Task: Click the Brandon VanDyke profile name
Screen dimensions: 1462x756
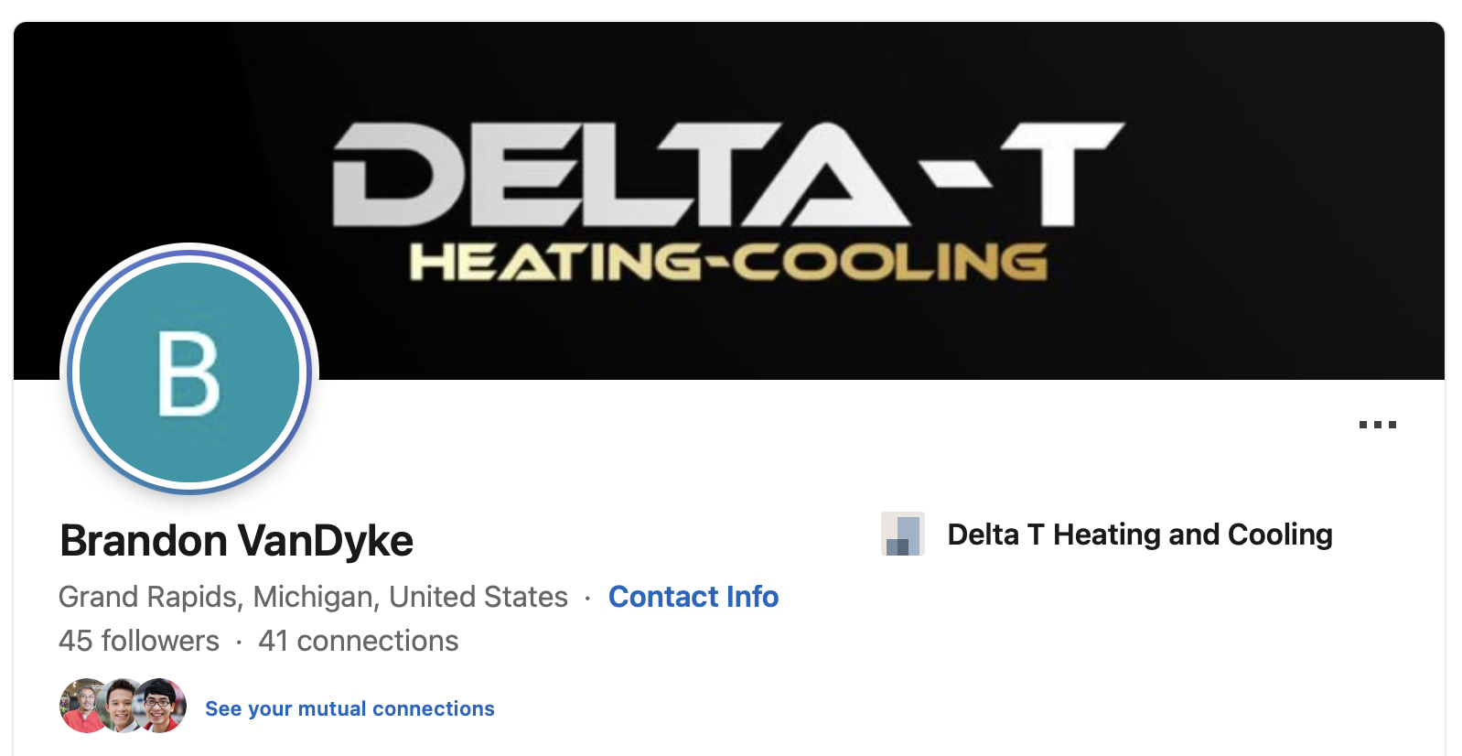Action: (x=236, y=541)
